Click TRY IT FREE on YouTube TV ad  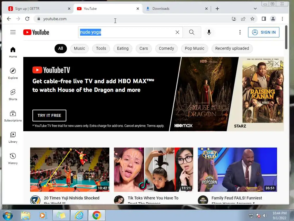tap(49, 115)
